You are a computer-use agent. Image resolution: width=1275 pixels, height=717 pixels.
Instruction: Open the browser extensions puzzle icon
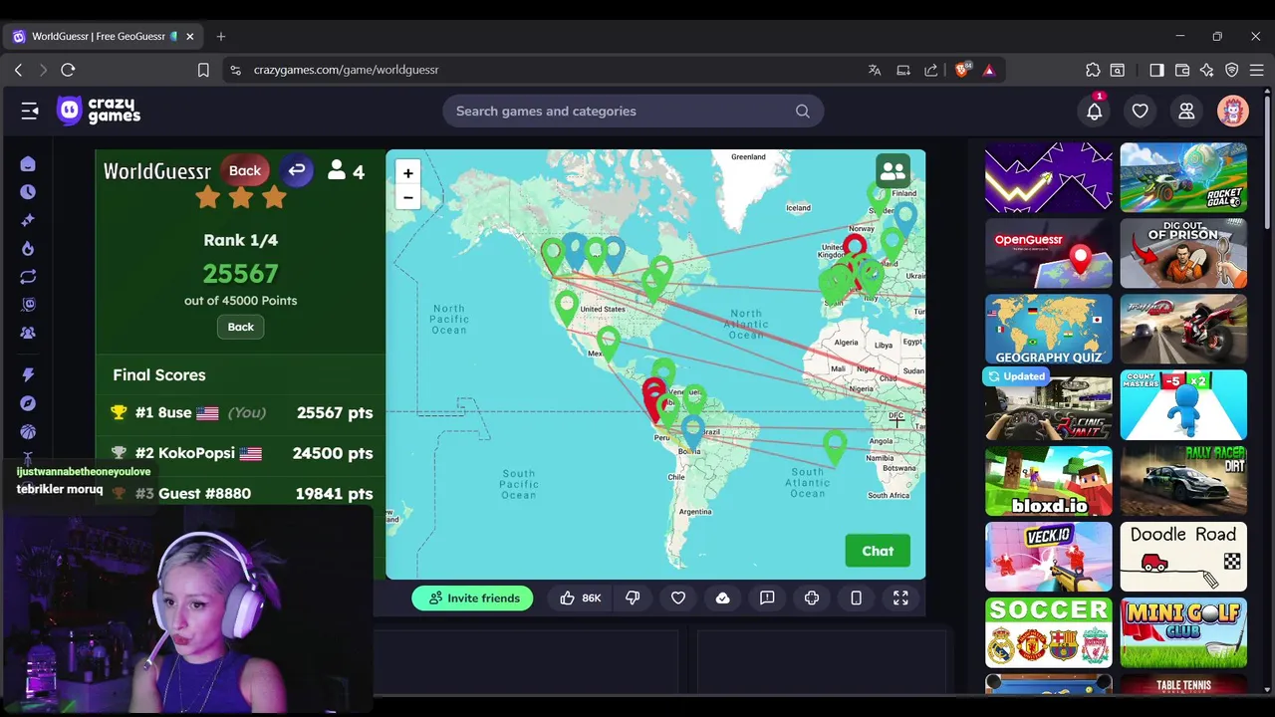[1093, 70]
